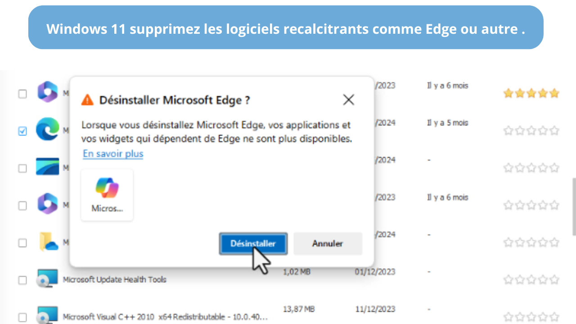
Task: Uncheck the Microsoft Edge row checkbox
Action: (x=22, y=131)
